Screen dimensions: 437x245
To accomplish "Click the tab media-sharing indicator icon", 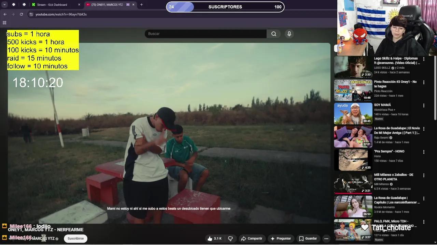I will point(128,5).
